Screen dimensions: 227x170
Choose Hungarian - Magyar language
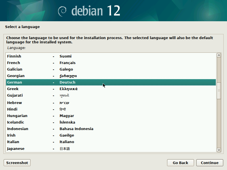[111, 116]
